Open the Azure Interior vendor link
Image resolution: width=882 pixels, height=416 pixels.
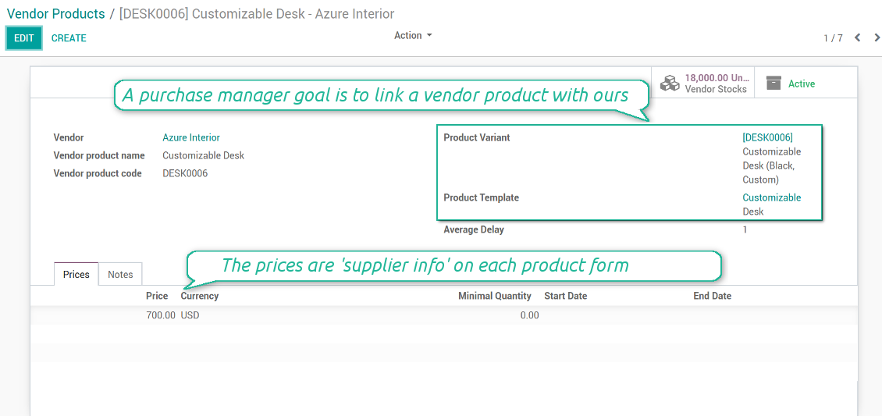coord(191,137)
